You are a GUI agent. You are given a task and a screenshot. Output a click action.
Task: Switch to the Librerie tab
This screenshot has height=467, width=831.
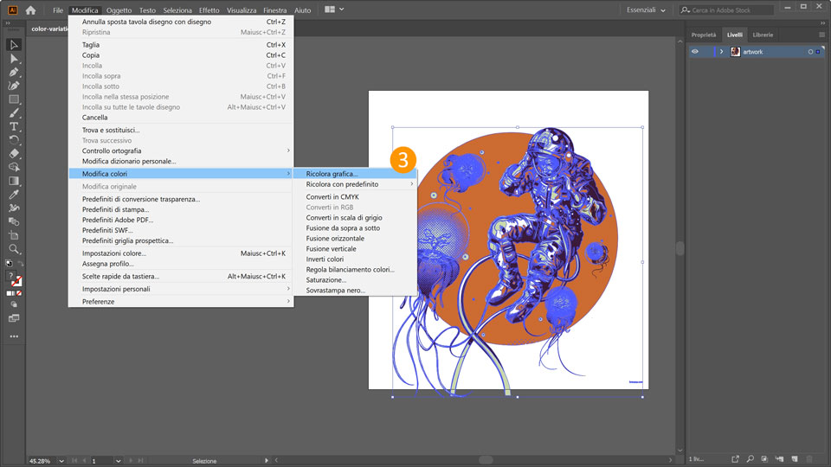coord(763,35)
